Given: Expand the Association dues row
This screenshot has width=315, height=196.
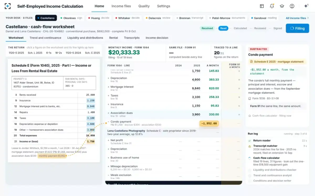Looking at the screenshot, I should click(108, 113).
